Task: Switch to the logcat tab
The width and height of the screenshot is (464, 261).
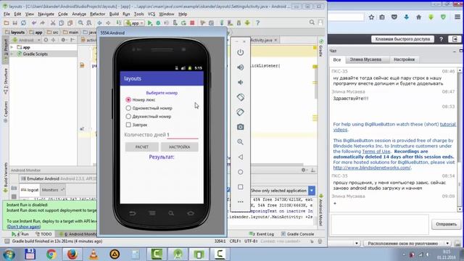Action: point(30,190)
